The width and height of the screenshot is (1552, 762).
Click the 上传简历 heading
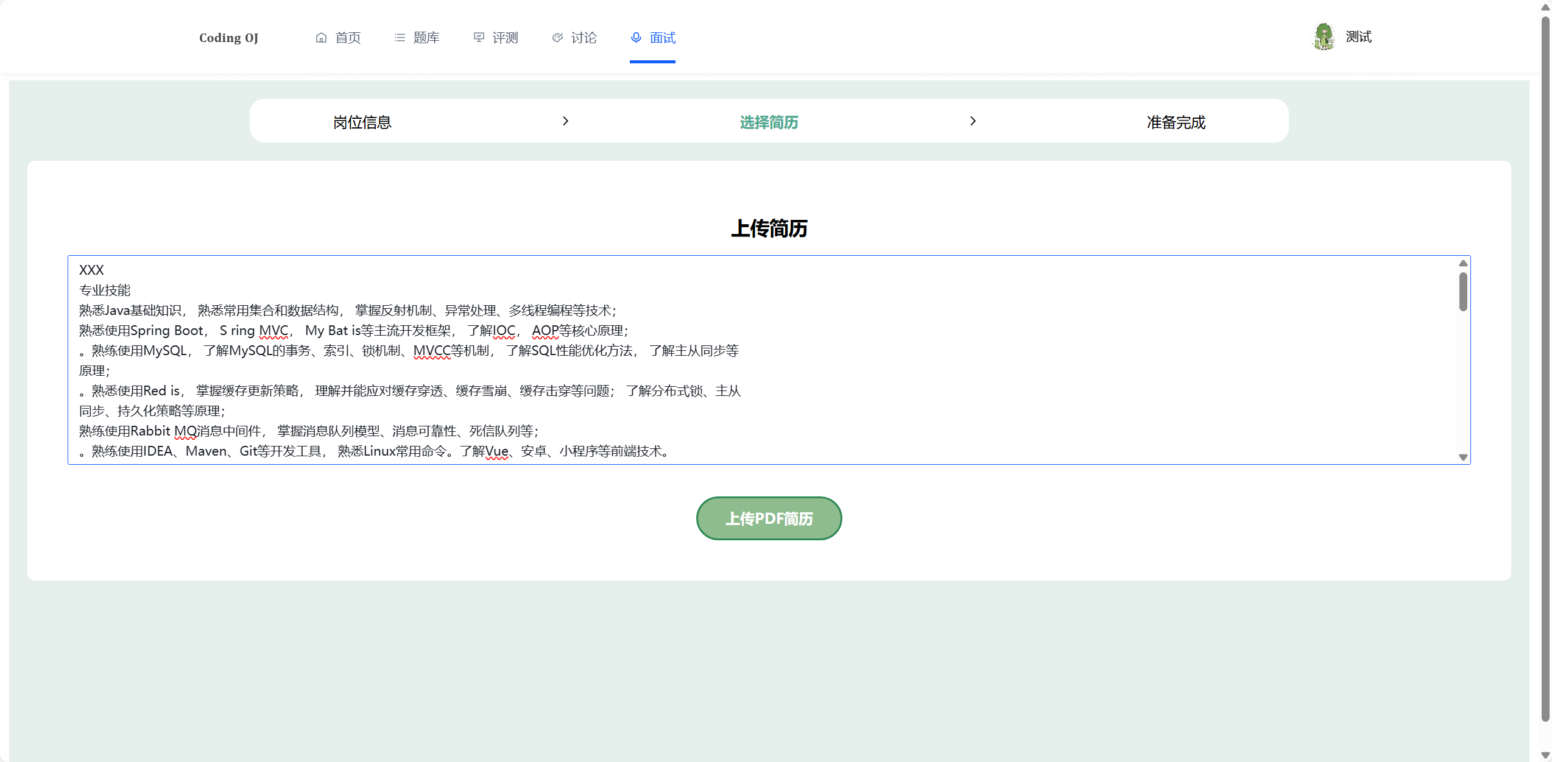pos(769,228)
